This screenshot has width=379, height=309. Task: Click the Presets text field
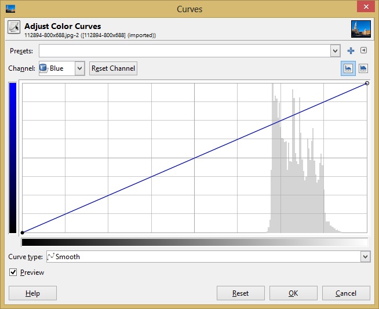point(184,51)
